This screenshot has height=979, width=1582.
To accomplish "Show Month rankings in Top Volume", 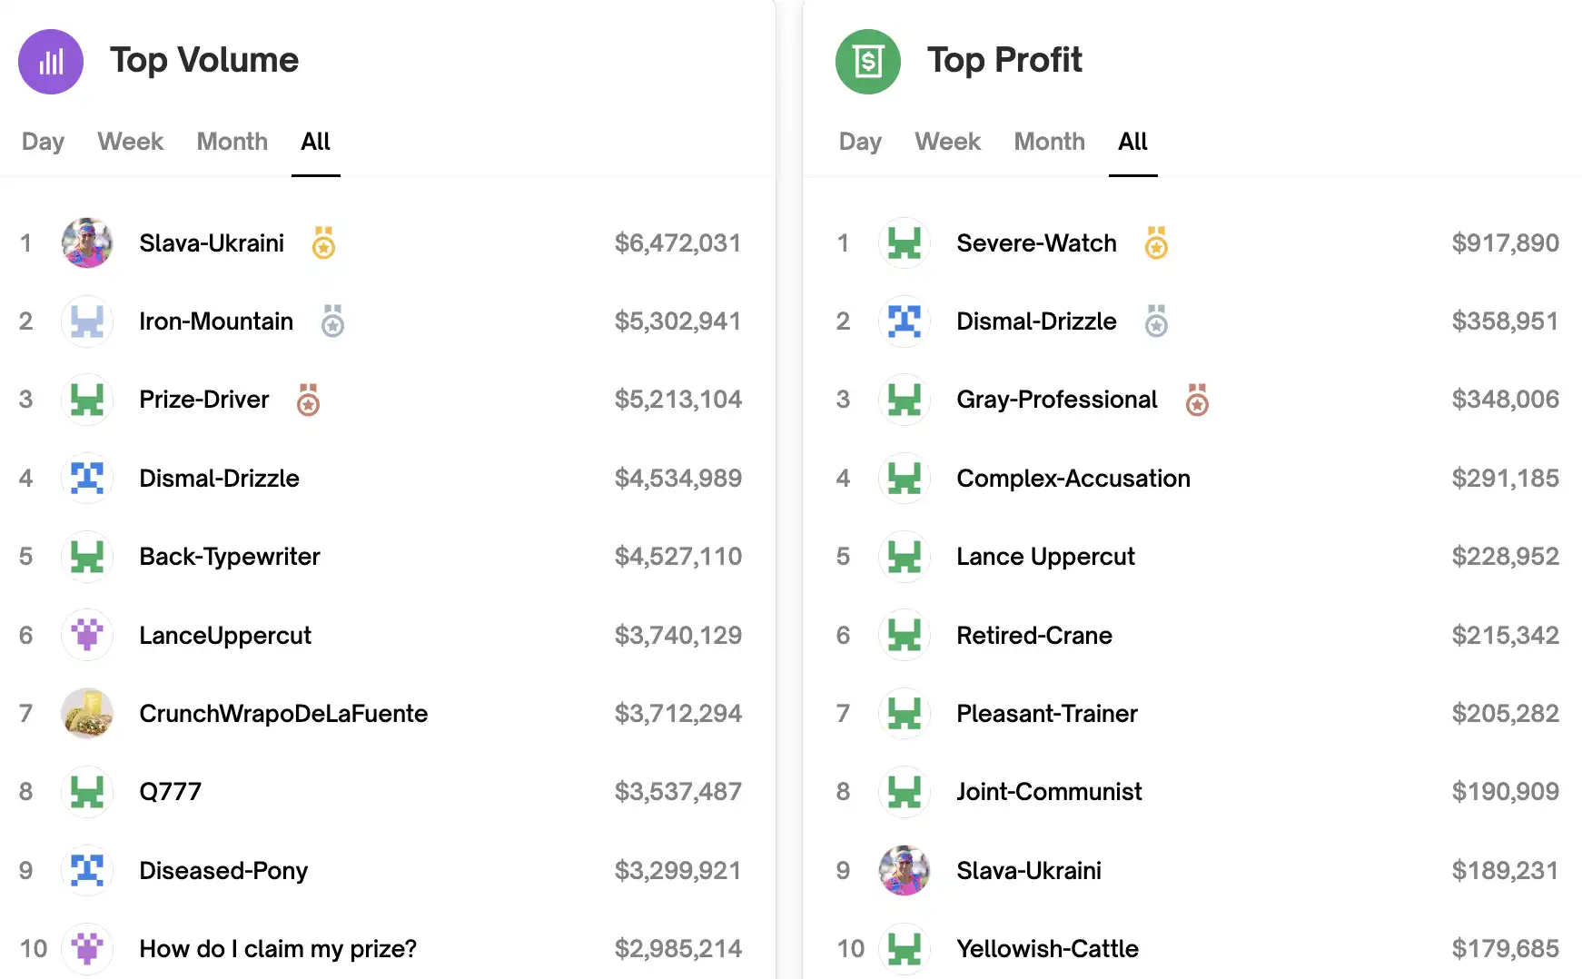I will coord(232,142).
